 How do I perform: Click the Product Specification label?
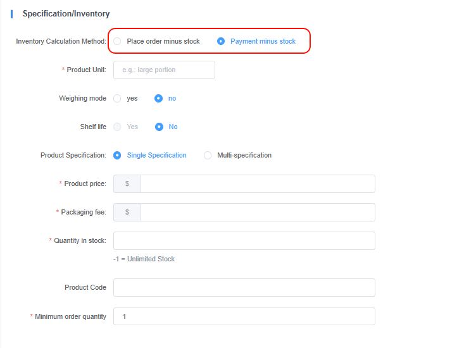tap(73, 155)
